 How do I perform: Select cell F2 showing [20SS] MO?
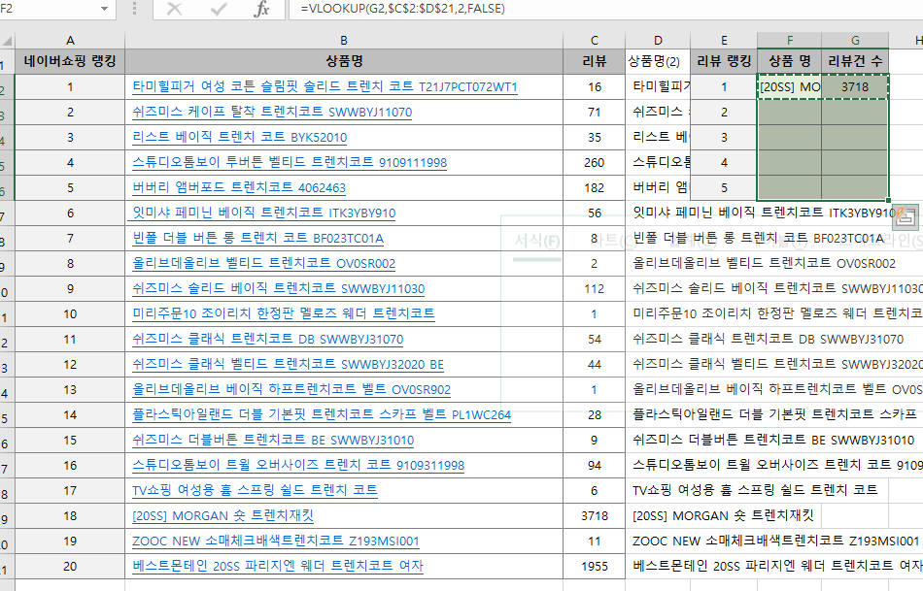[789, 87]
